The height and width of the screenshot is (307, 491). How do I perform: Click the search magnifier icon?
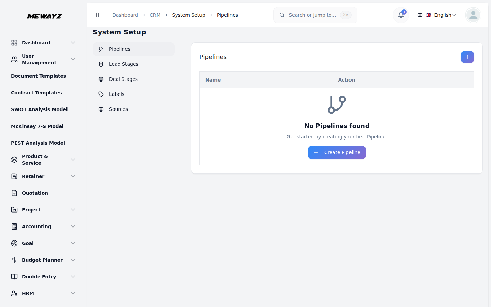coord(282,15)
